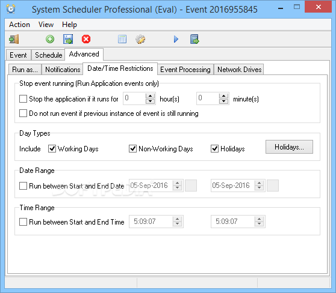
Task: Click the log document toolbar icon
Action: (194, 39)
